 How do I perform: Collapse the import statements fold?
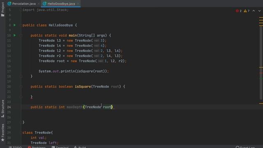point(21,10)
